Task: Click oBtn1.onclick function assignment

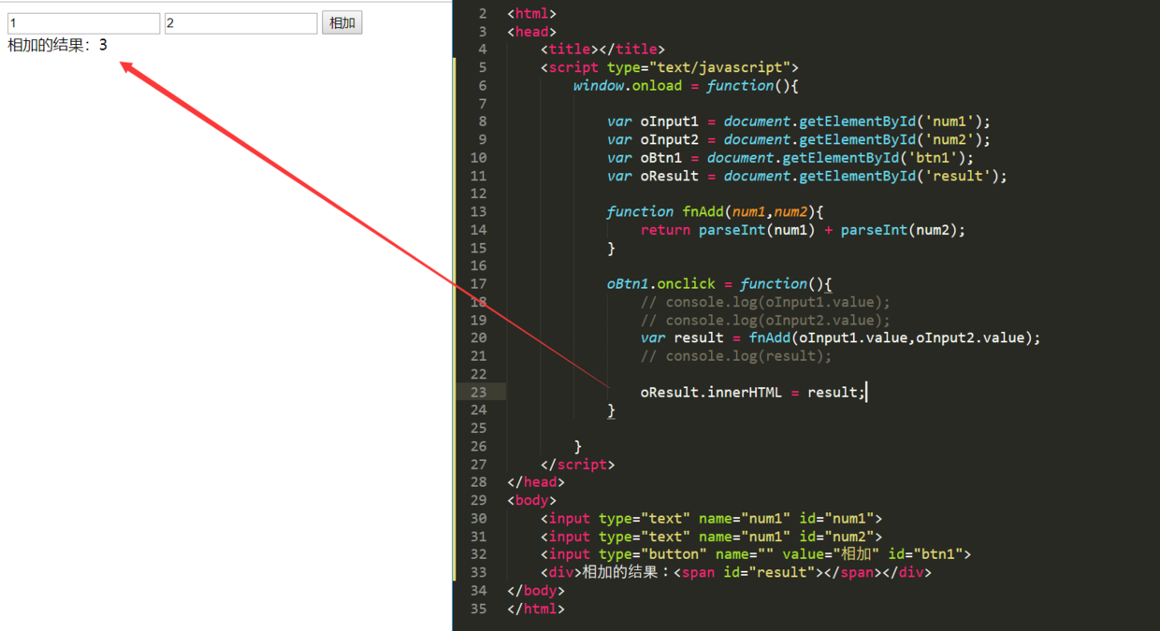Action: (x=719, y=283)
